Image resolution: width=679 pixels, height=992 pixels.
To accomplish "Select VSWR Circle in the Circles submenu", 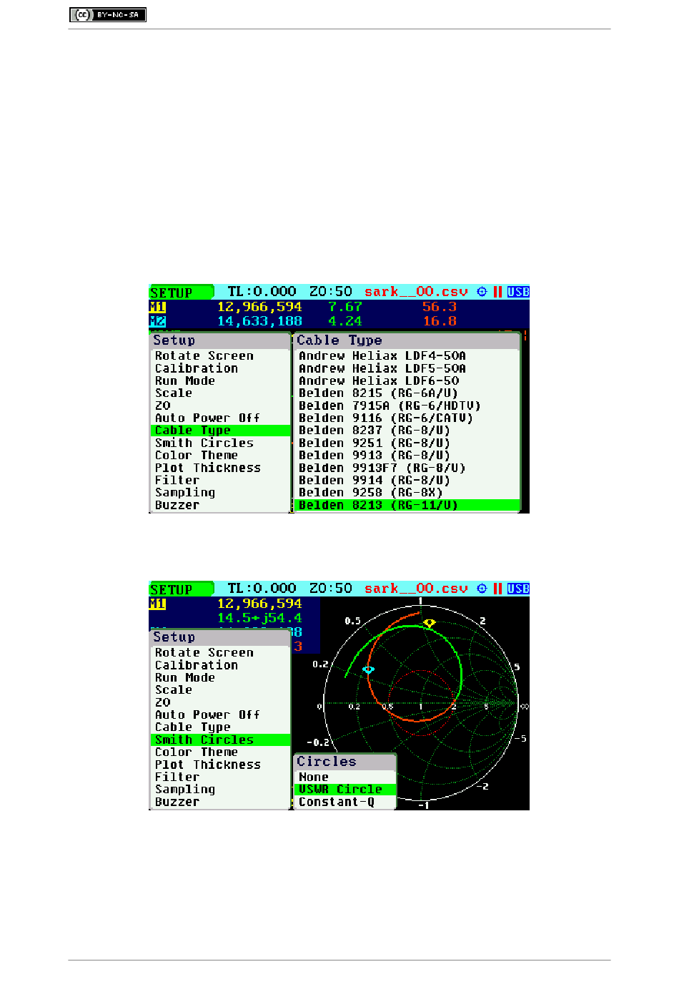I will tap(345, 789).
